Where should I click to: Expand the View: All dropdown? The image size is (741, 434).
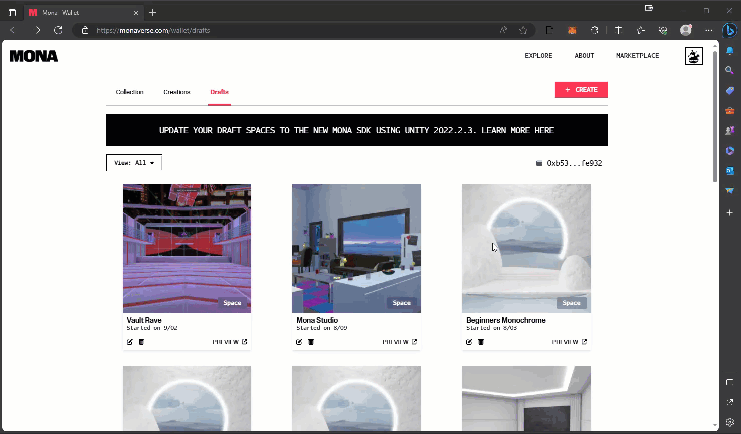click(x=134, y=163)
